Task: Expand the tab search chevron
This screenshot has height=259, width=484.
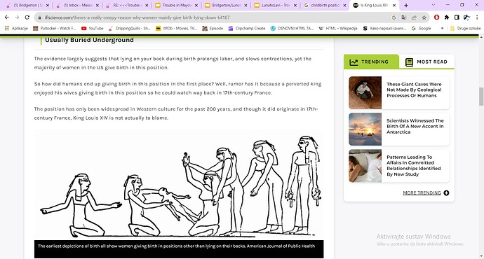Action: tap(433, 5)
